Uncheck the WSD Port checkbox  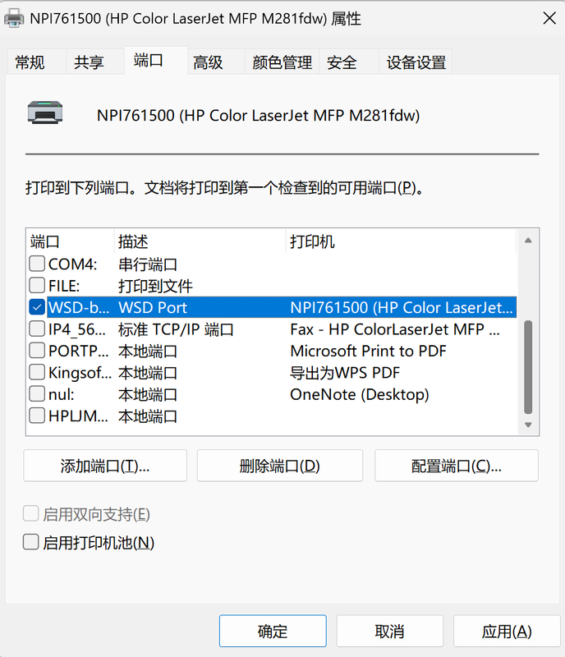click(x=37, y=308)
